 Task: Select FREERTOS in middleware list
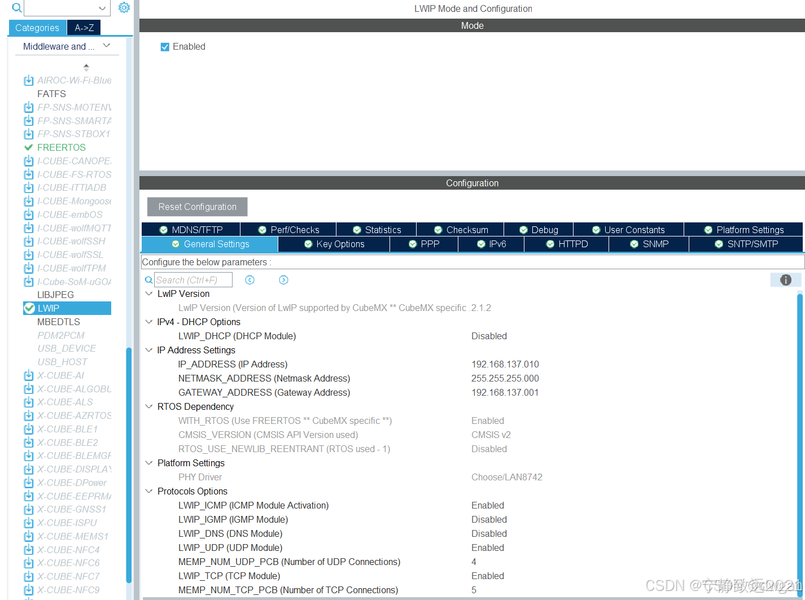(x=62, y=147)
